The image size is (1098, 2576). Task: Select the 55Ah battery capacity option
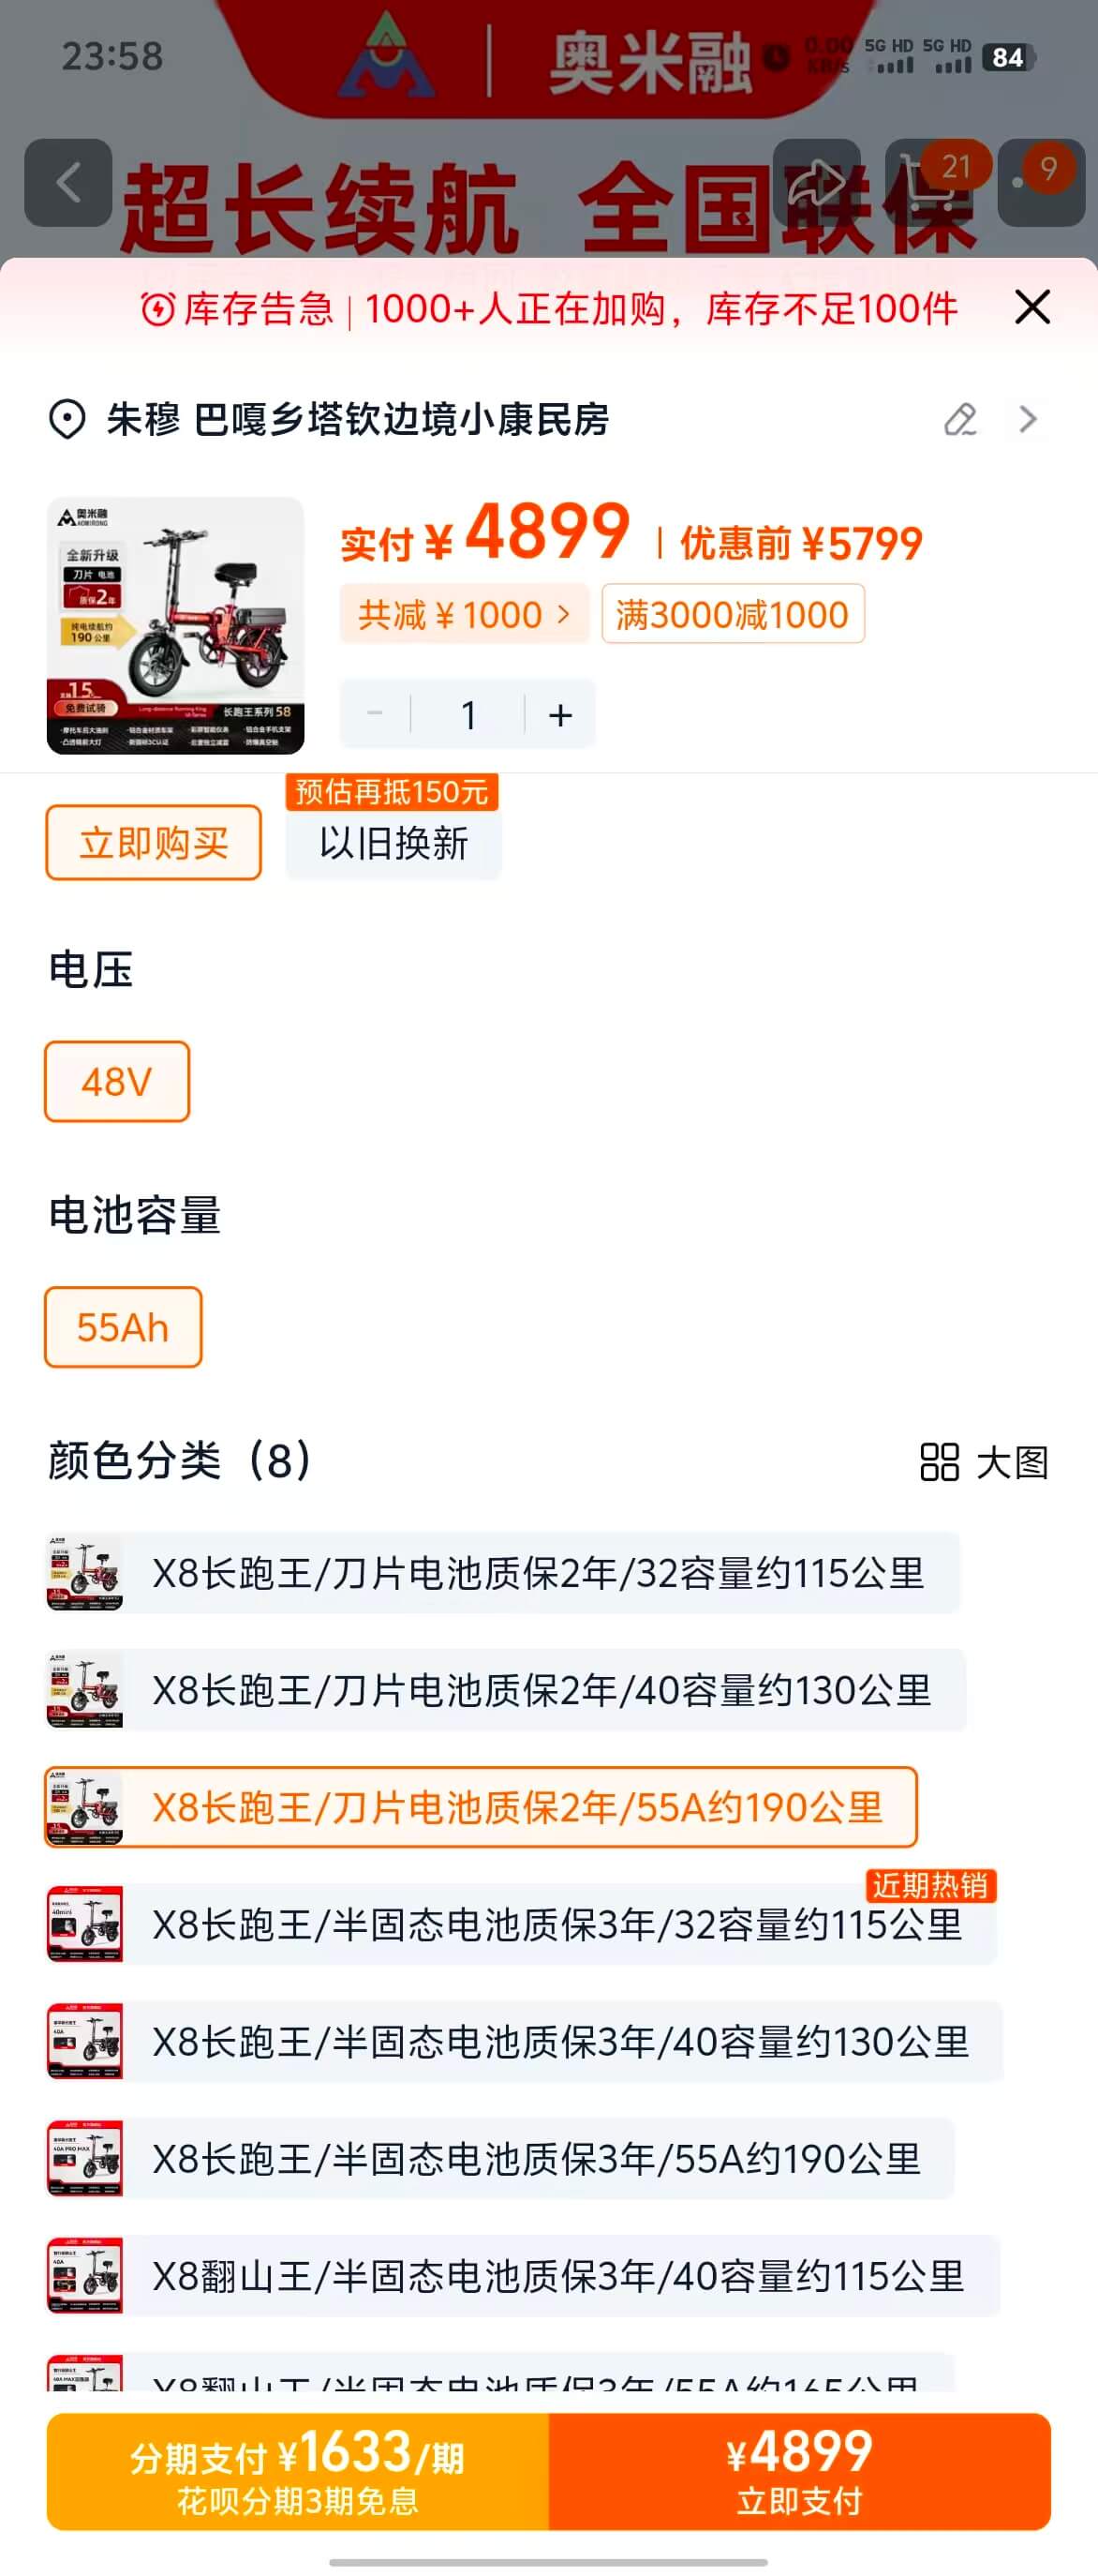(x=123, y=1327)
